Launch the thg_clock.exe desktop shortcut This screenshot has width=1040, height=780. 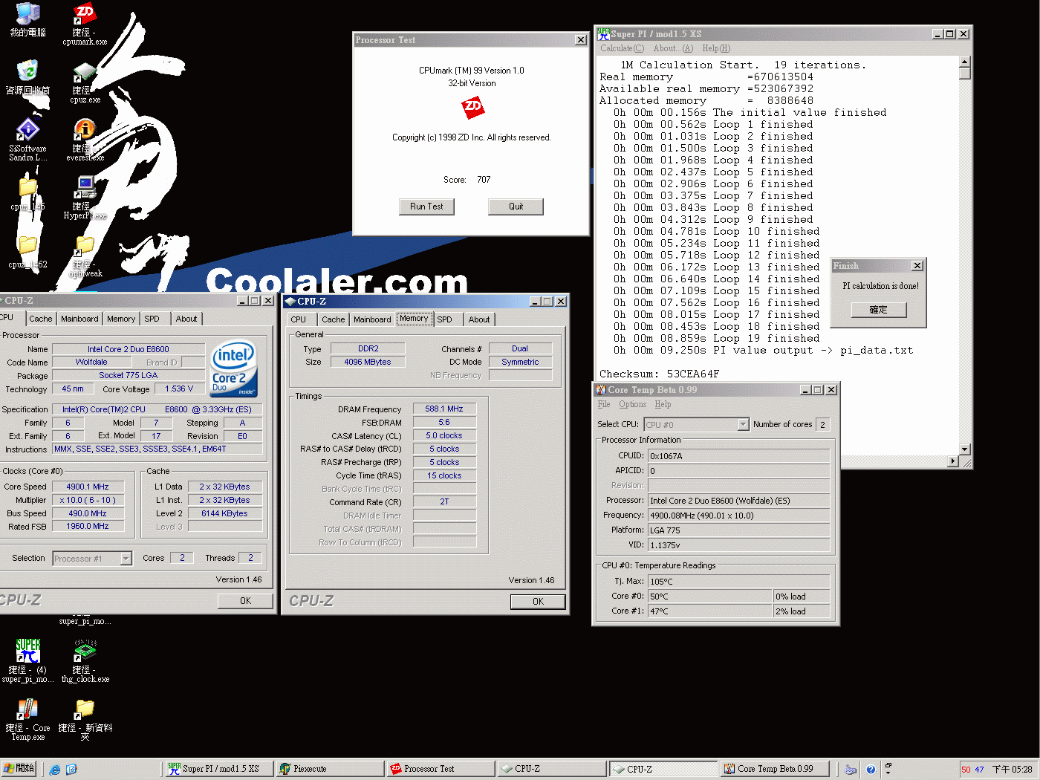(x=85, y=661)
